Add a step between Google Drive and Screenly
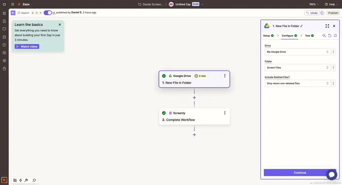Viewport: 342px width, 185px height. (194, 97)
